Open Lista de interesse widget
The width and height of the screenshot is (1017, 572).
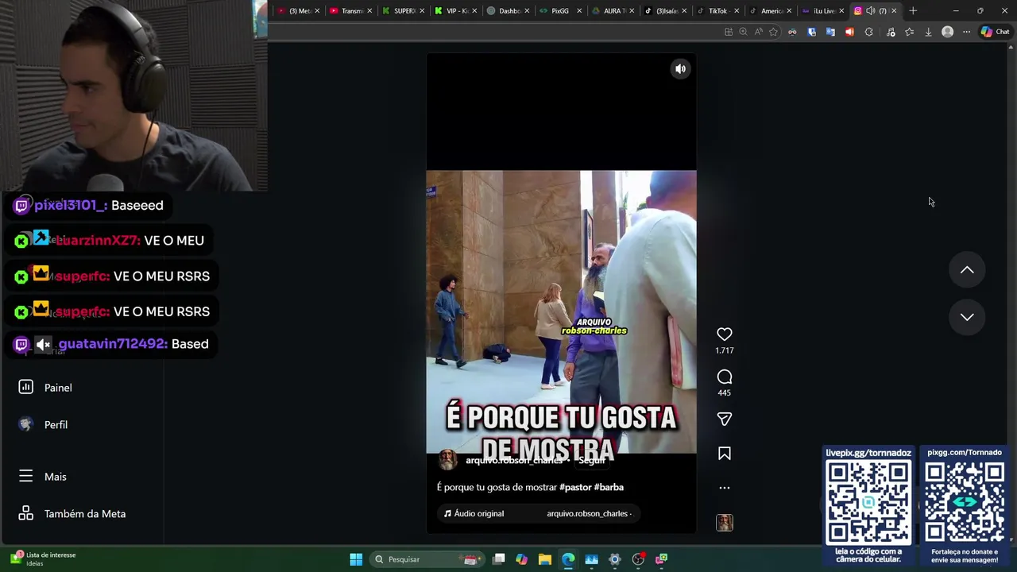pyautogui.click(x=44, y=559)
